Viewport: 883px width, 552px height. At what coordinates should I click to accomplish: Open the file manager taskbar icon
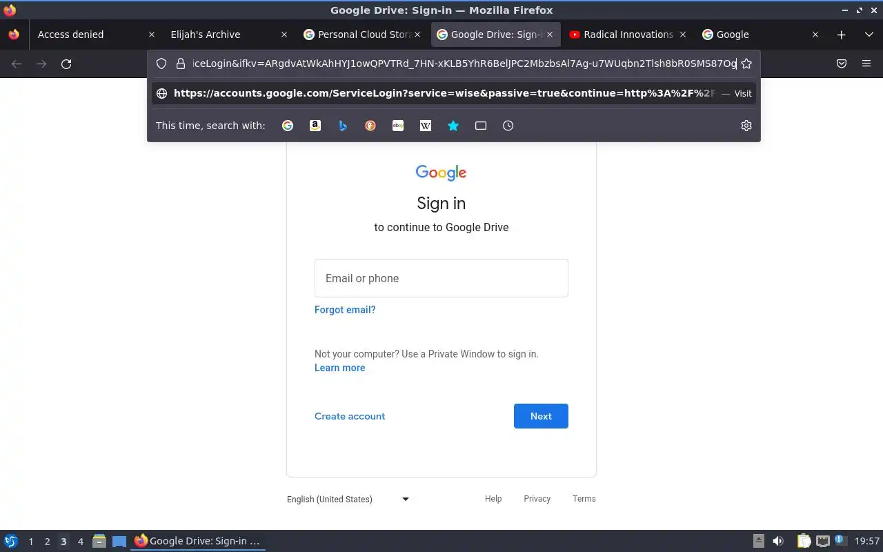coord(99,541)
